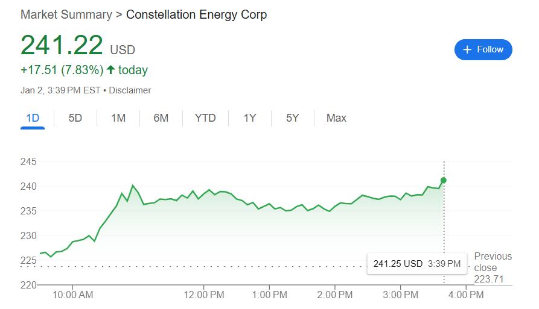Screen dimensions: 539x309
Task: Click the +17.51 (7.83%) change text
Action: click(62, 70)
